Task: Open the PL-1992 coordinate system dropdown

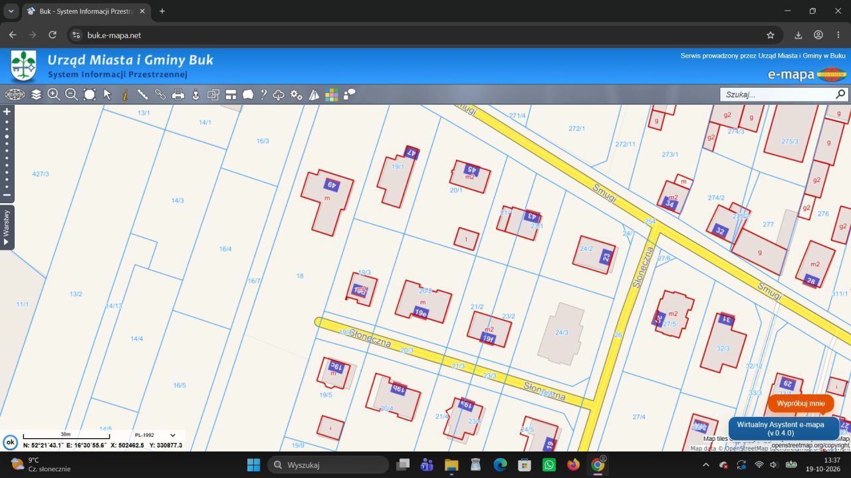Action: coord(156,436)
